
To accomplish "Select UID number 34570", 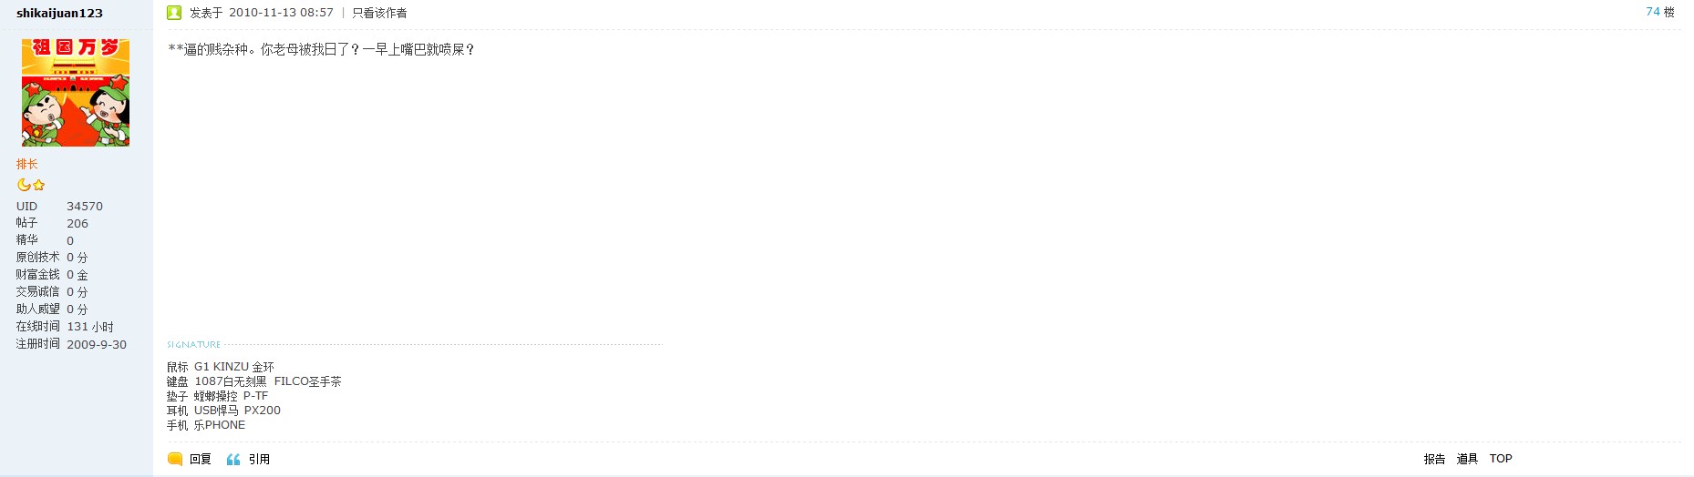I will [85, 207].
